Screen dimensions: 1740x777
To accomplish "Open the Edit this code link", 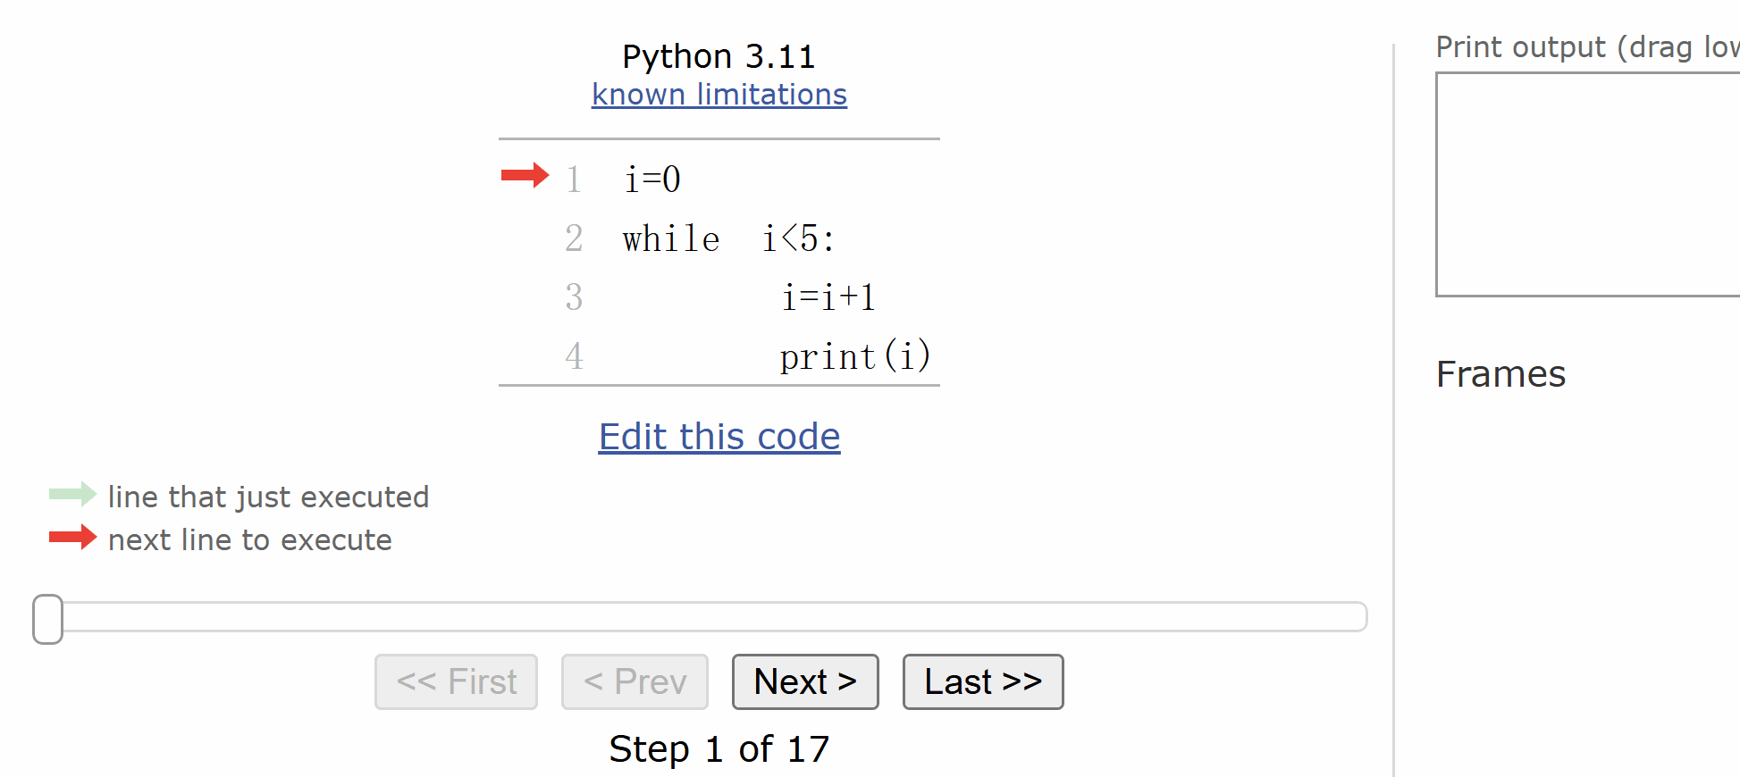I will coord(719,437).
